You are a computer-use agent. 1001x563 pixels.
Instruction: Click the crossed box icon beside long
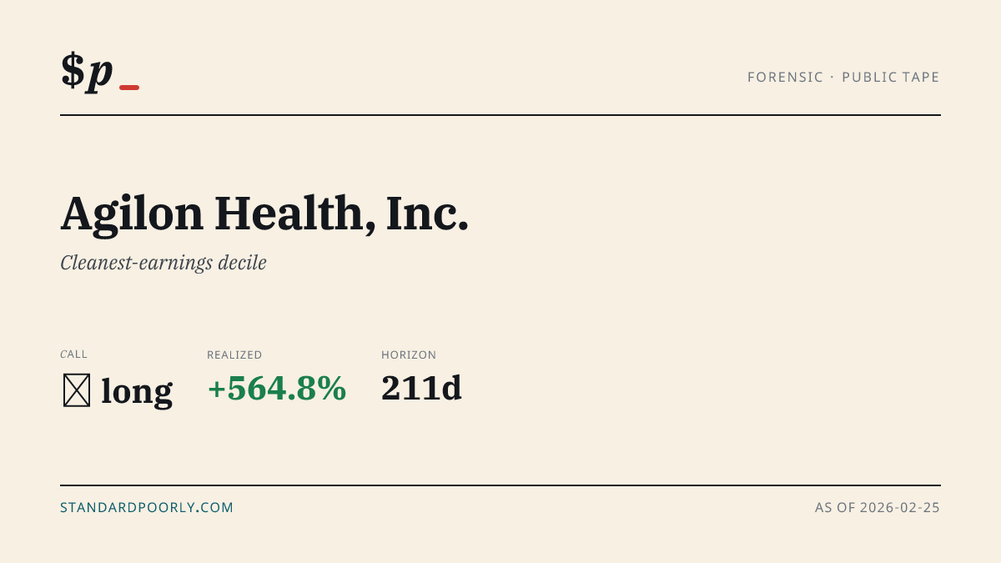click(x=77, y=390)
